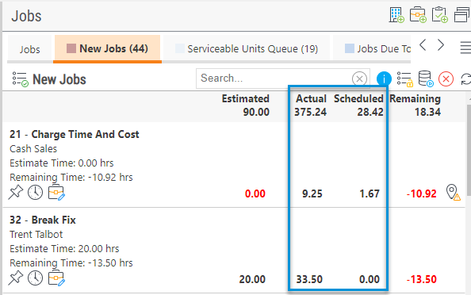471x295 pixels.
Task: Clear search box with the X button
Action: coord(359,79)
